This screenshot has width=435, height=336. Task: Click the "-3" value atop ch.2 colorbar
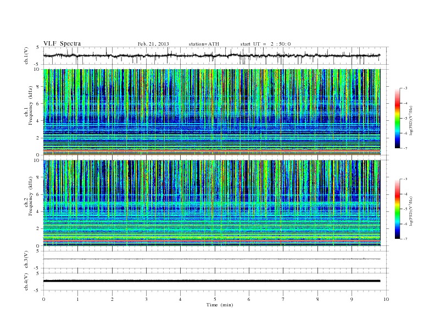[405, 179]
